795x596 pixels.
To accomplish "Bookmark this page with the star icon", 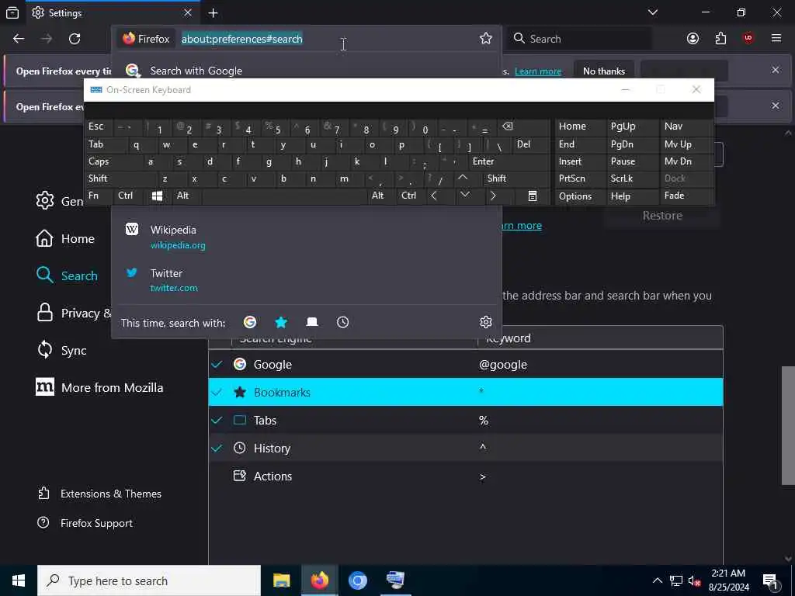I will 486,39.
